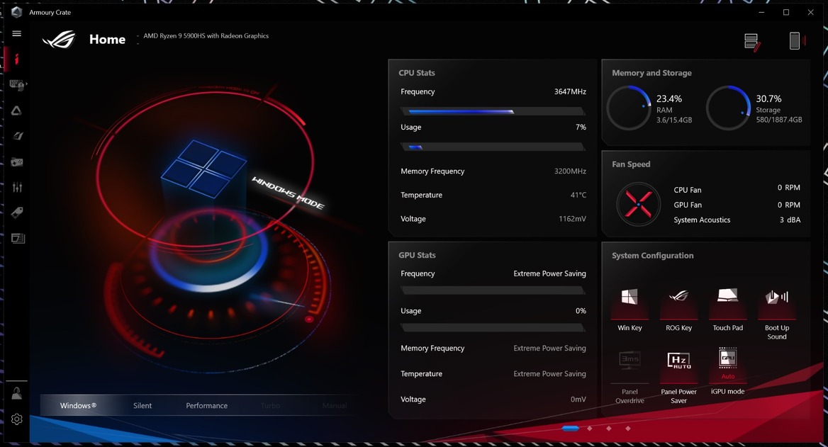Go to the second page indicator dot
Viewport: 828px width, 447px height.
click(590, 428)
